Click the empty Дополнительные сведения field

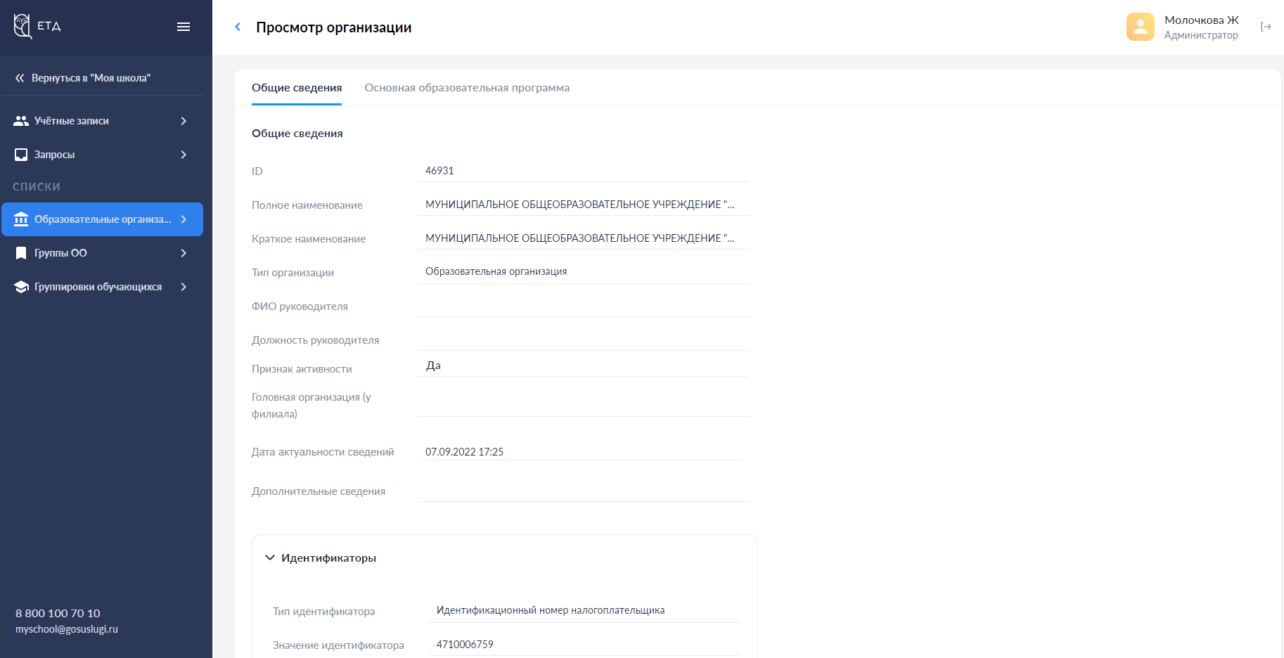pos(584,491)
